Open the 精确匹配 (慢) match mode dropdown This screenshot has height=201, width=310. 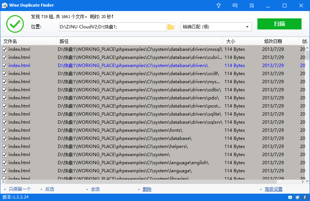pos(216,27)
